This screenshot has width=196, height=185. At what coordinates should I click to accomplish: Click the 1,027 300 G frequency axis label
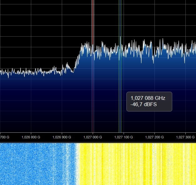coord(185,137)
